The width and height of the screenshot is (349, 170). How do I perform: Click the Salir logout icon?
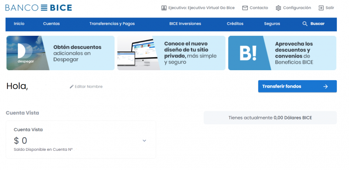(x=321, y=8)
